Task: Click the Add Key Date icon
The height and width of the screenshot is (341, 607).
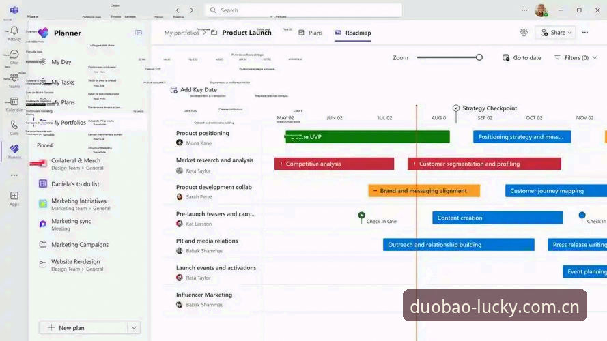Action: pyautogui.click(x=174, y=90)
